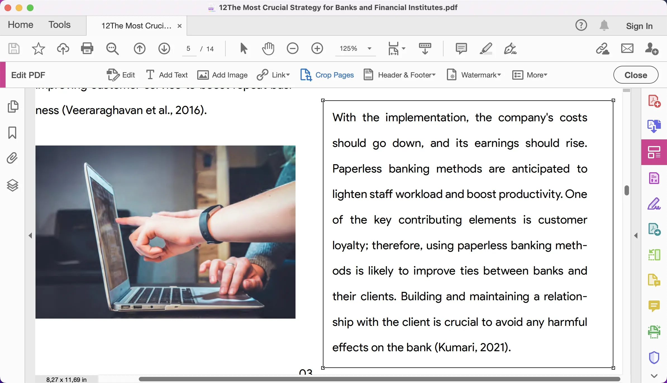
Task: Open the Page Thumbnails panel icon
Action: (x=13, y=106)
